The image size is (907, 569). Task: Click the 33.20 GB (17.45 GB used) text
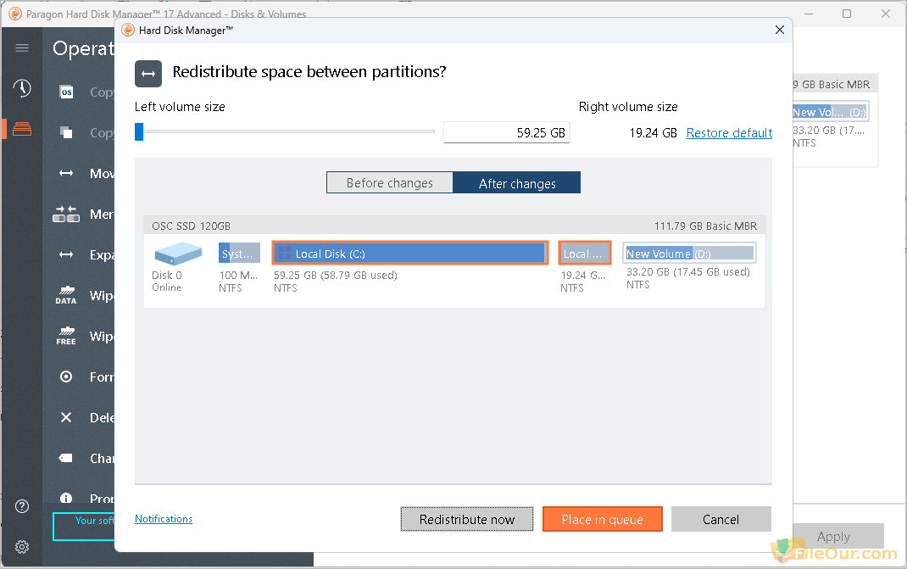point(688,271)
